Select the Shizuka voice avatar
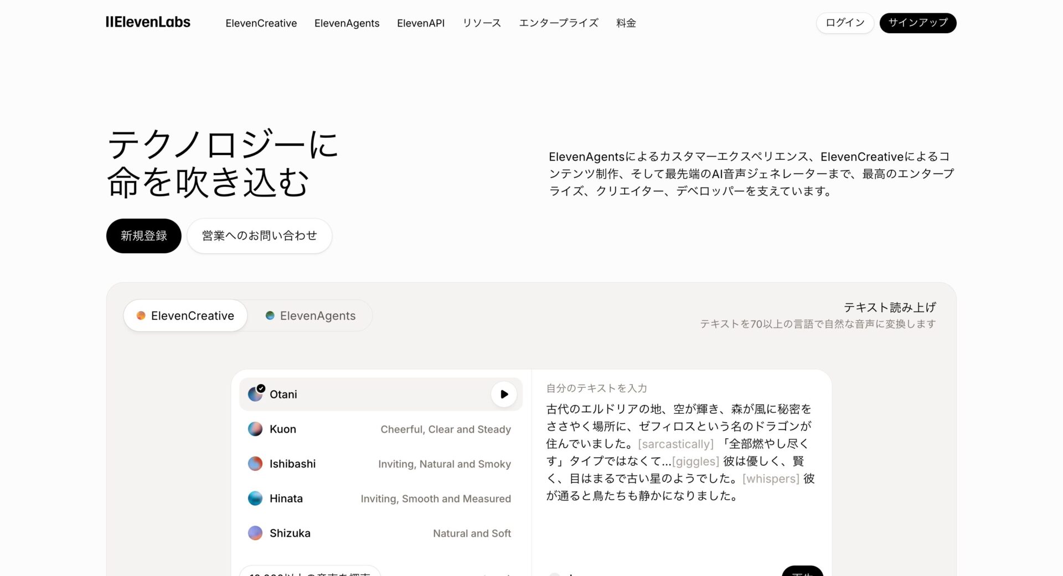1063x576 pixels. (255, 533)
